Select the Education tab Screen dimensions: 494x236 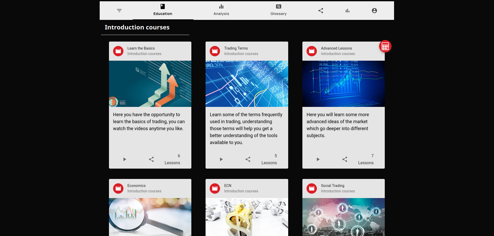point(163,10)
